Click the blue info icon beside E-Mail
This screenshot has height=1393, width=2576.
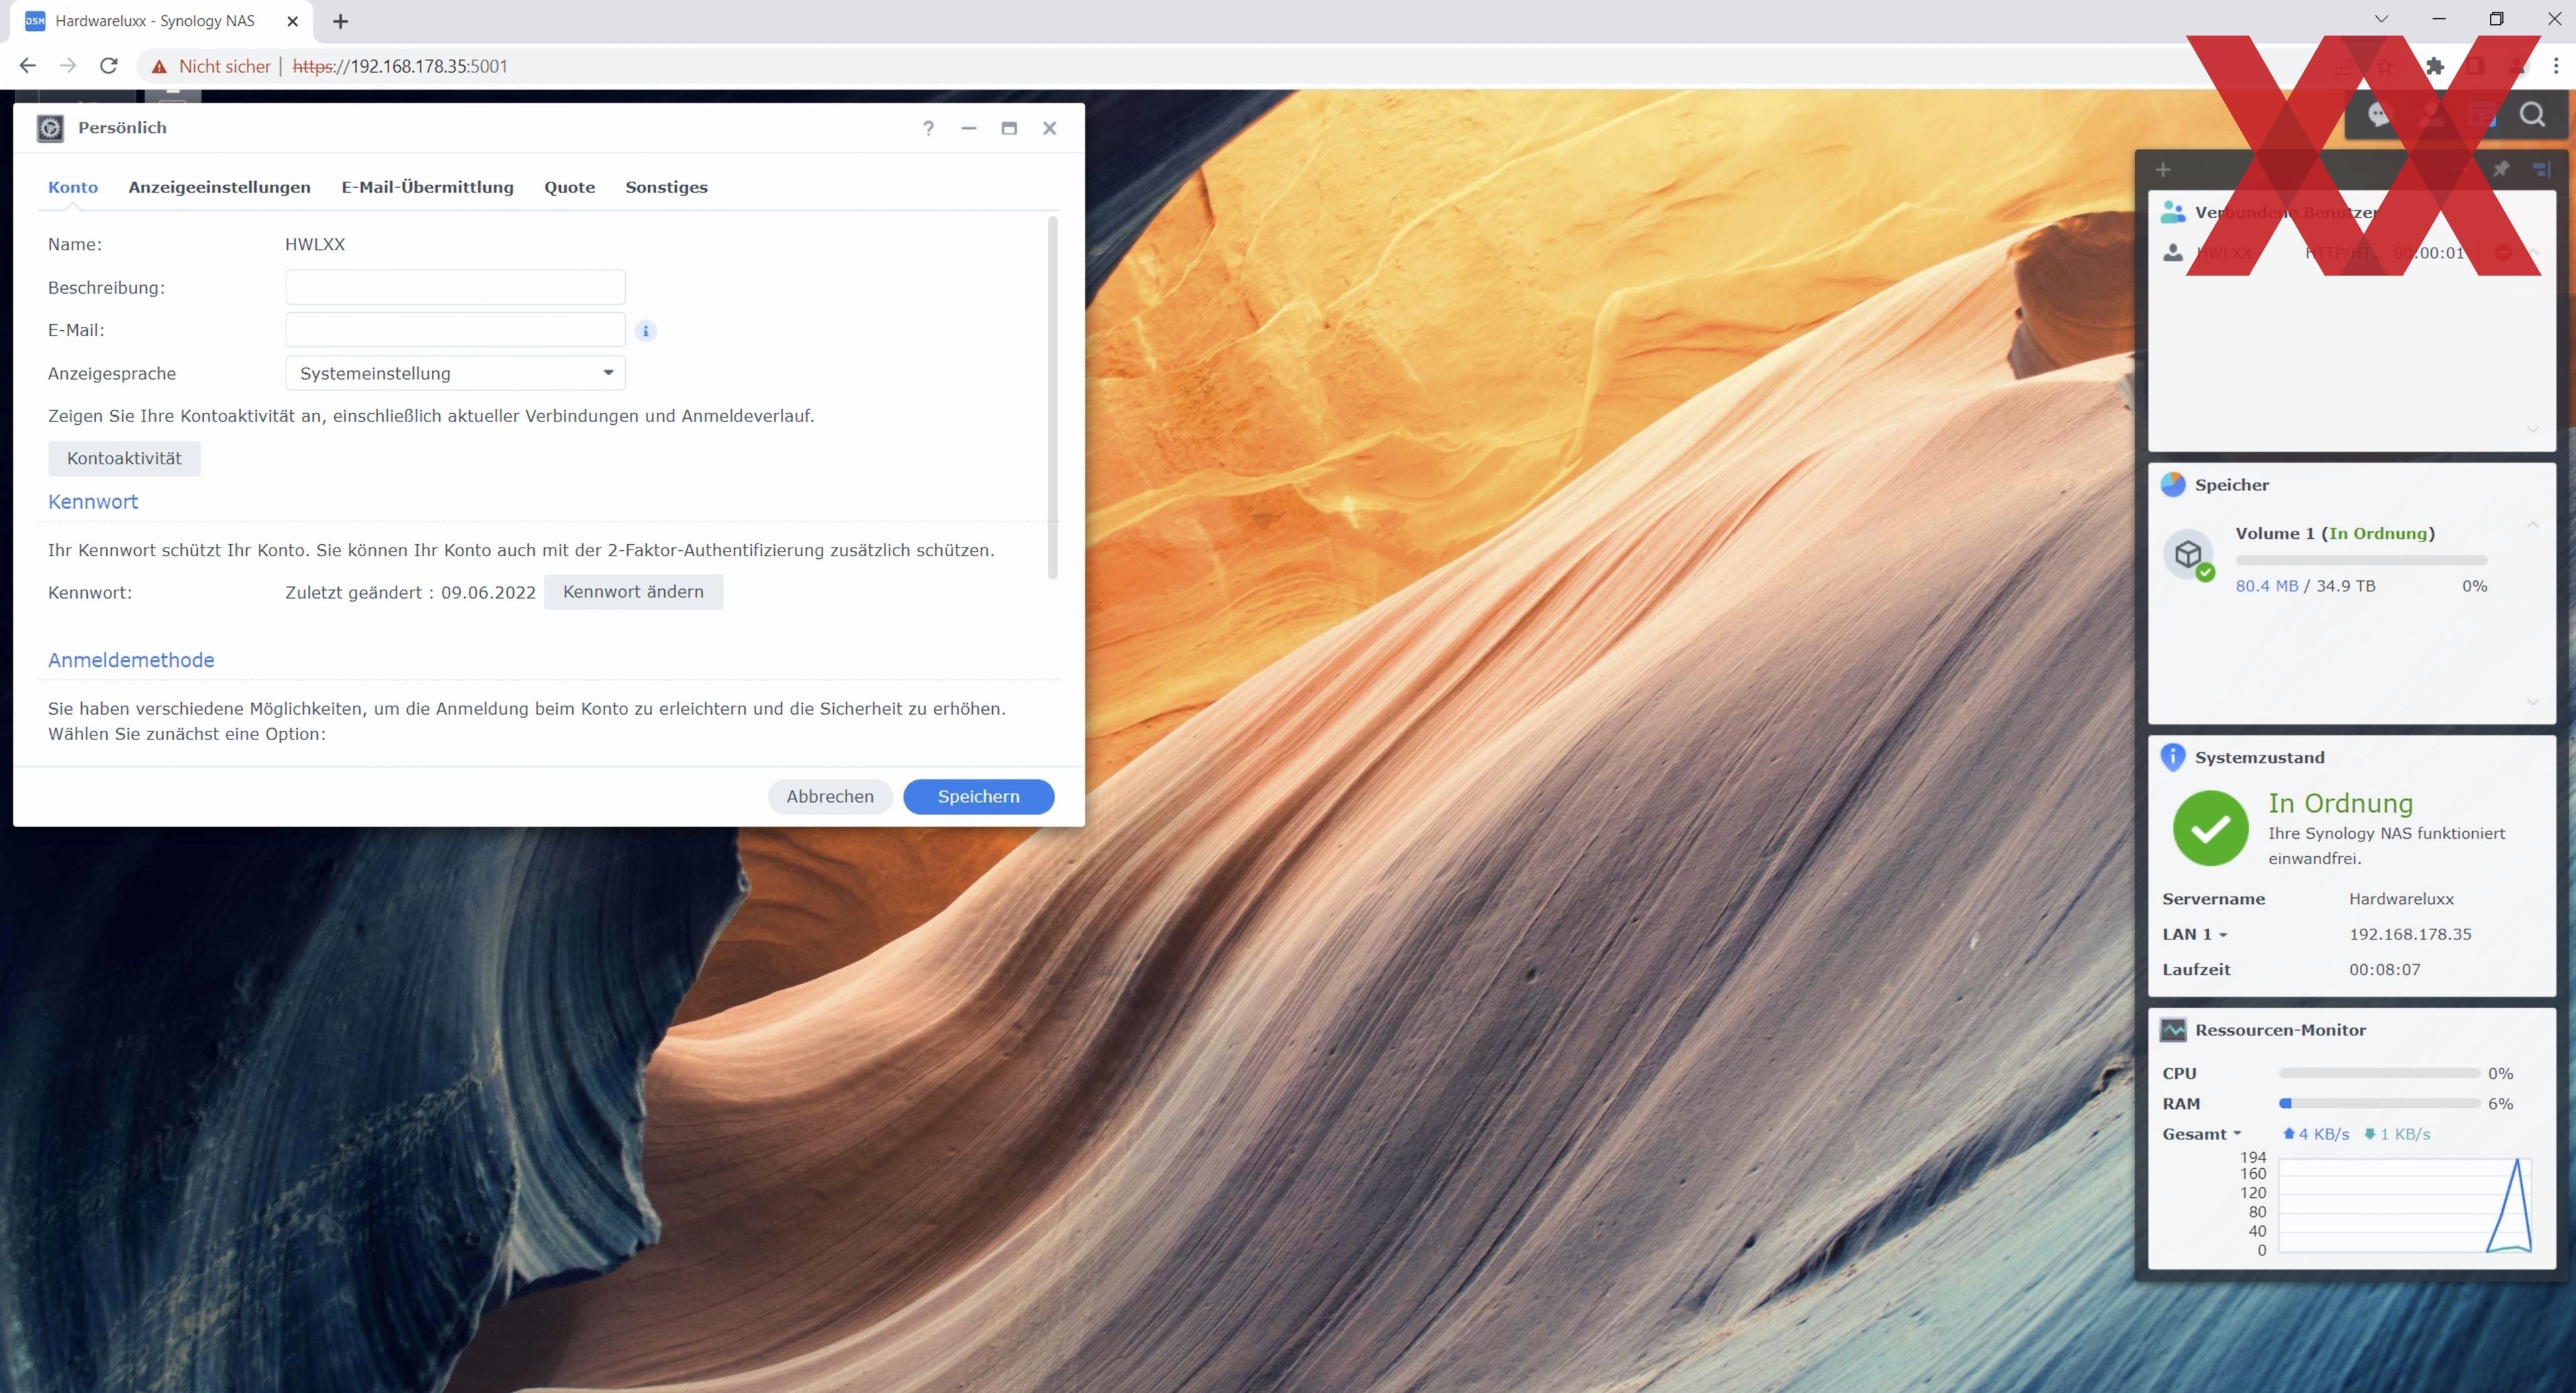tap(646, 331)
